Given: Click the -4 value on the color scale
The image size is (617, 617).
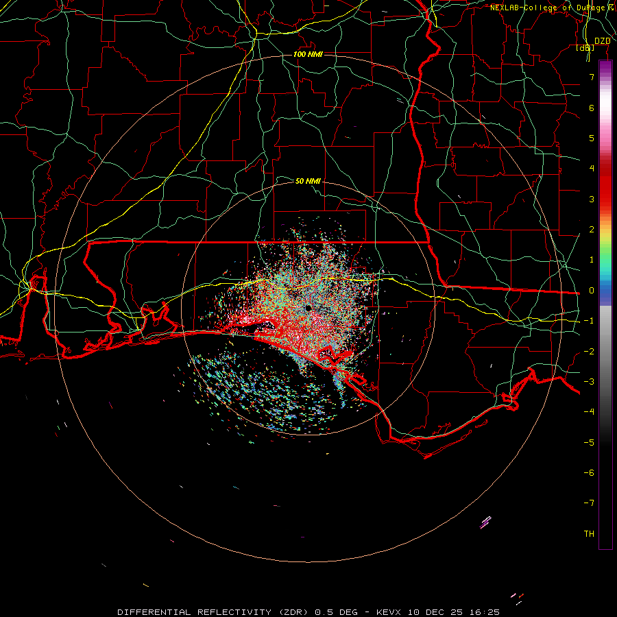Looking at the screenshot, I should tap(589, 412).
